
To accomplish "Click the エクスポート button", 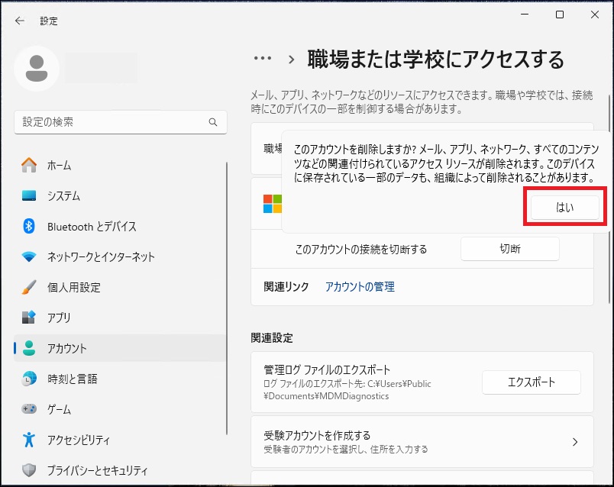I will pyautogui.click(x=531, y=382).
